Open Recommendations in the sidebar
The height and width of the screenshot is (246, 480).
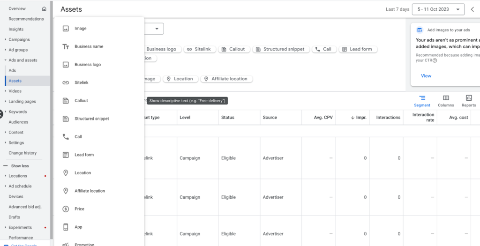tap(26, 19)
